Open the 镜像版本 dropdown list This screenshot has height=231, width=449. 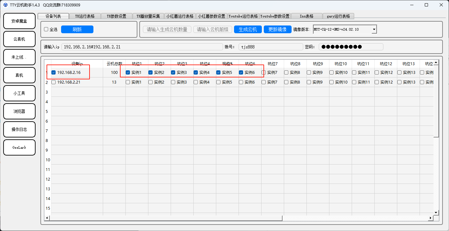pyautogui.click(x=374, y=29)
